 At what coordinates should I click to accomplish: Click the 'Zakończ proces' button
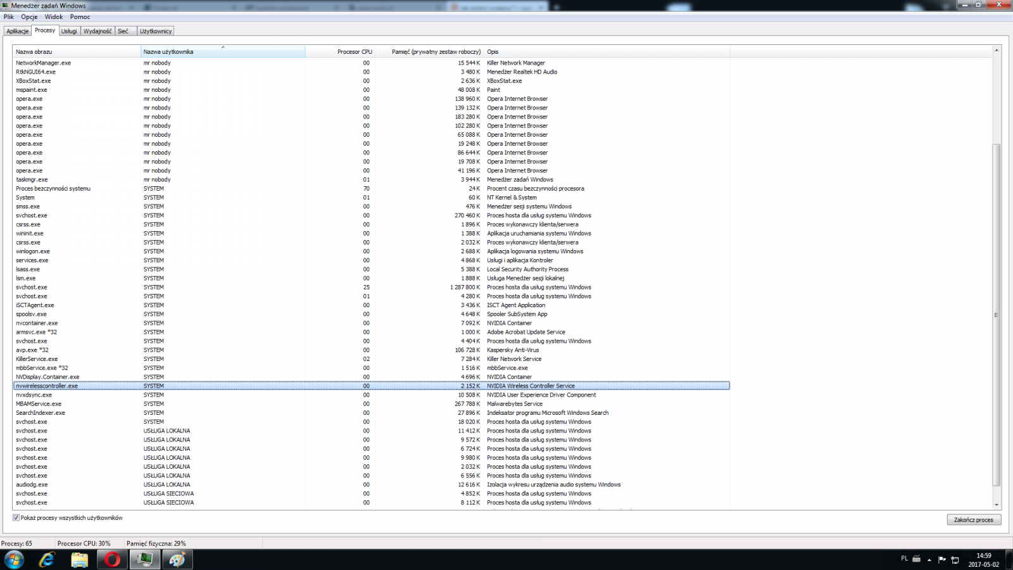click(x=974, y=520)
